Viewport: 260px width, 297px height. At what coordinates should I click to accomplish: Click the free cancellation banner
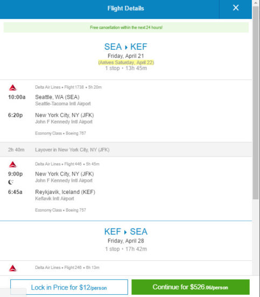(126, 28)
